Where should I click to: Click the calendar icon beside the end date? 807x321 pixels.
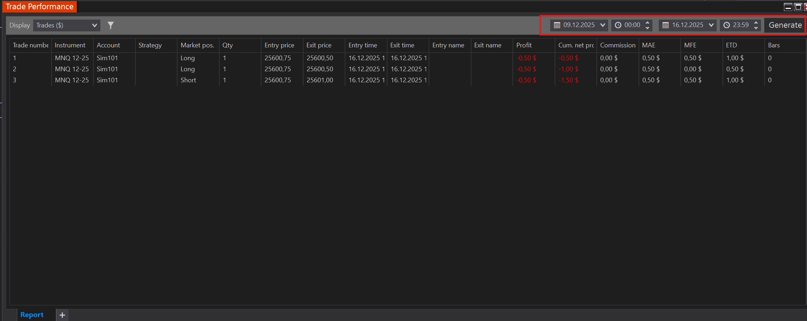pos(666,25)
